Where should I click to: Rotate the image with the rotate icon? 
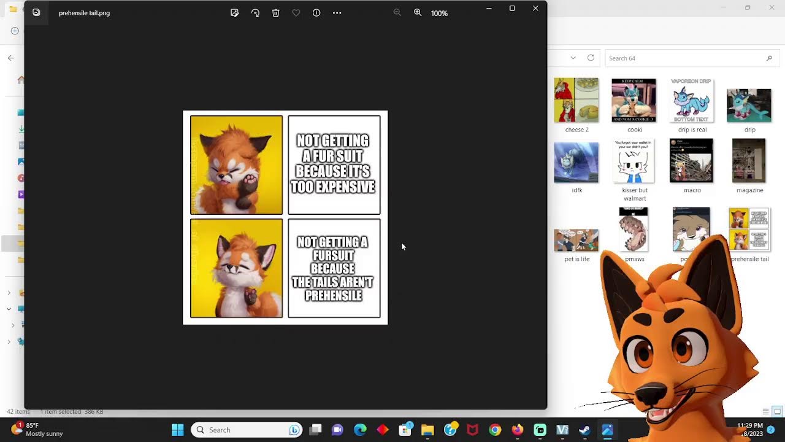pyautogui.click(x=255, y=13)
